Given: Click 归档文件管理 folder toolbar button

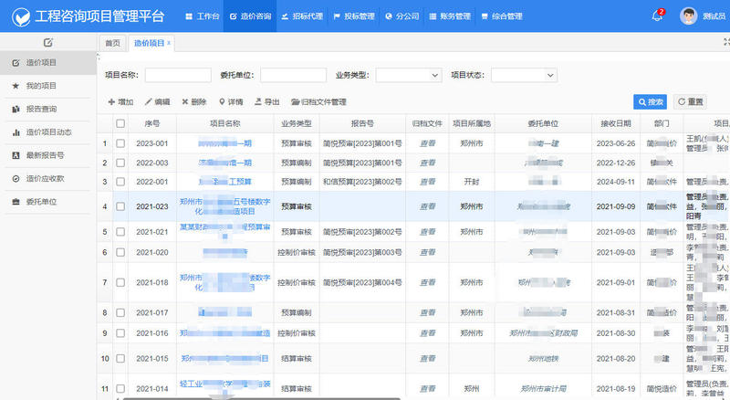Looking at the screenshot, I should [318, 102].
